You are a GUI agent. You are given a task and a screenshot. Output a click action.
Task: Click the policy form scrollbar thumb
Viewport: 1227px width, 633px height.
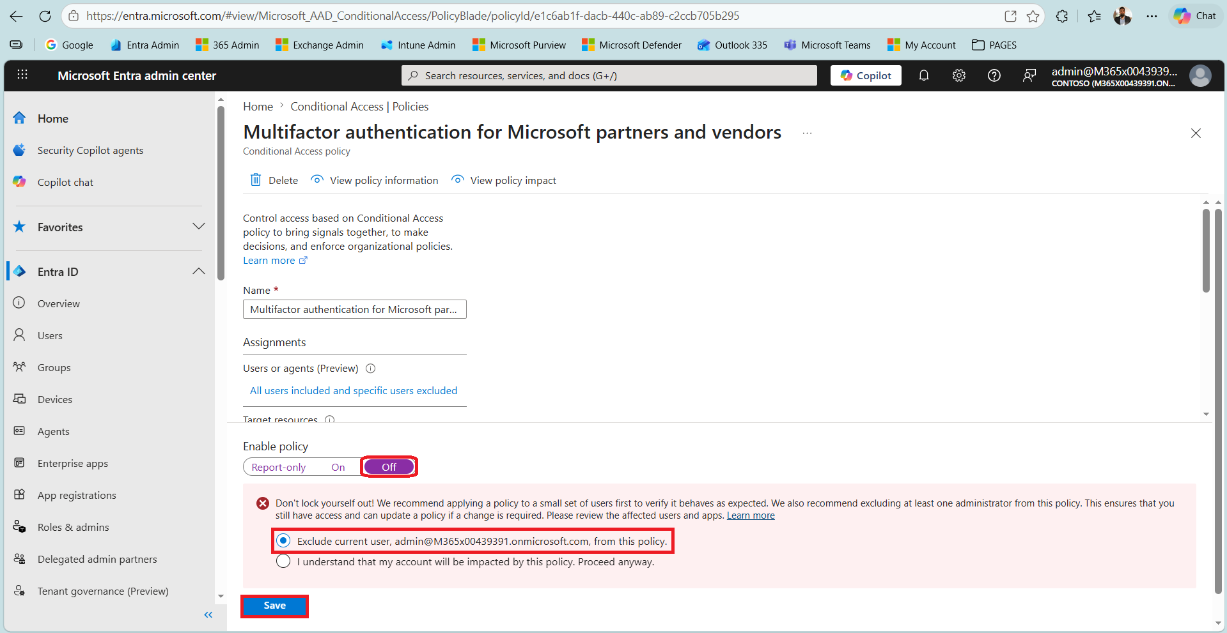coord(1206,250)
